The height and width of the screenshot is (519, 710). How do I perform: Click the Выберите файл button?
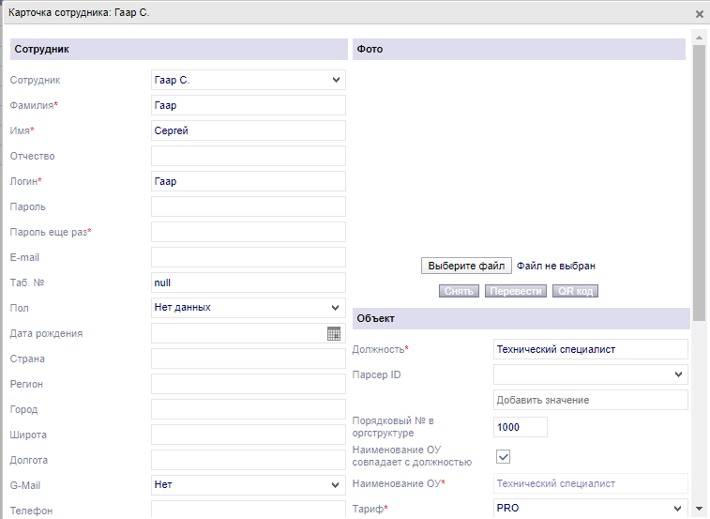pyautogui.click(x=466, y=266)
